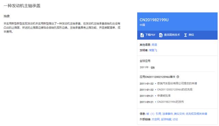Click the 2011-09-21 CN201982199U publication event

[x=162, y=102]
